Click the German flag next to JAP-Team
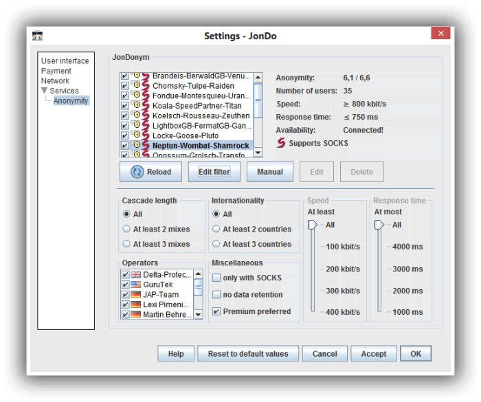The image size is (481, 402). (135, 295)
